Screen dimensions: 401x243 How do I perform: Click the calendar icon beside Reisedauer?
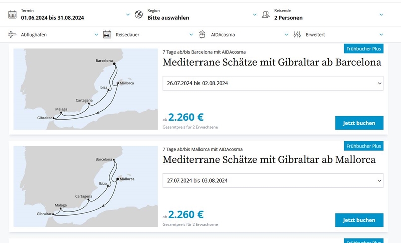tap(107, 34)
